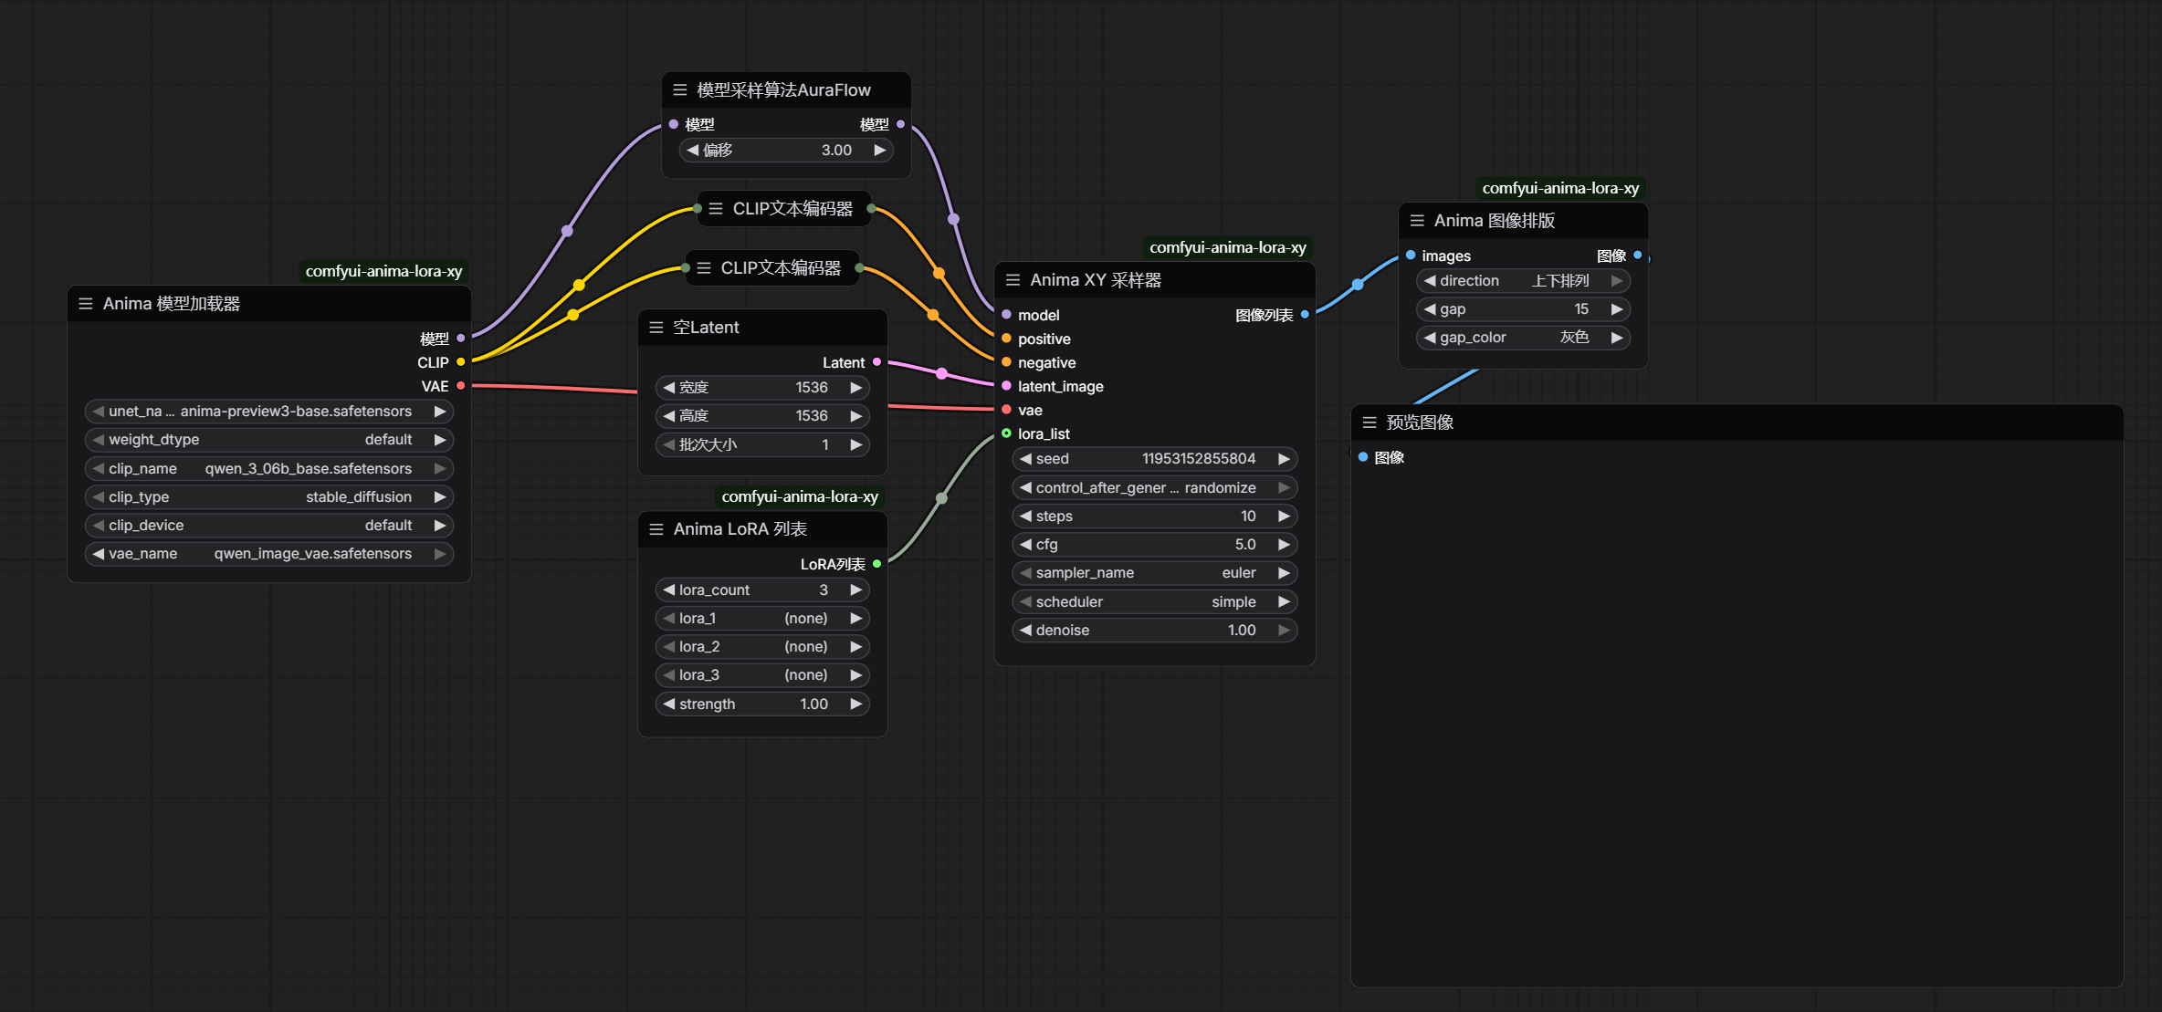Click the 图像 input socket on 预览图像 node
Screen dimensions: 2162x1012
pyautogui.click(x=1363, y=457)
